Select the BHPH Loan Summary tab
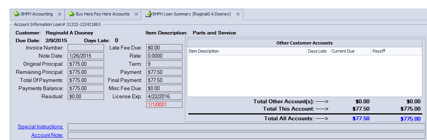Image resolution: width=427 pixels, height=140 pixels. [192, 14]
